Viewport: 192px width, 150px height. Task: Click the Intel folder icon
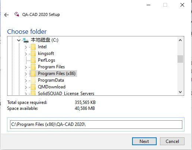click(x=33, y=47)
